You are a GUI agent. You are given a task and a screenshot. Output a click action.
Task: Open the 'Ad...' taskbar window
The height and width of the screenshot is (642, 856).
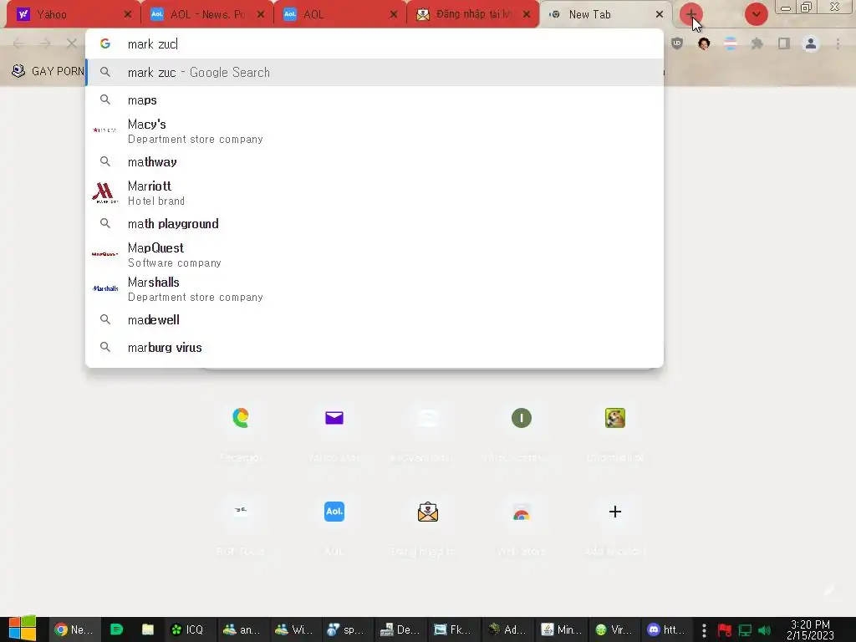(507, 630)
